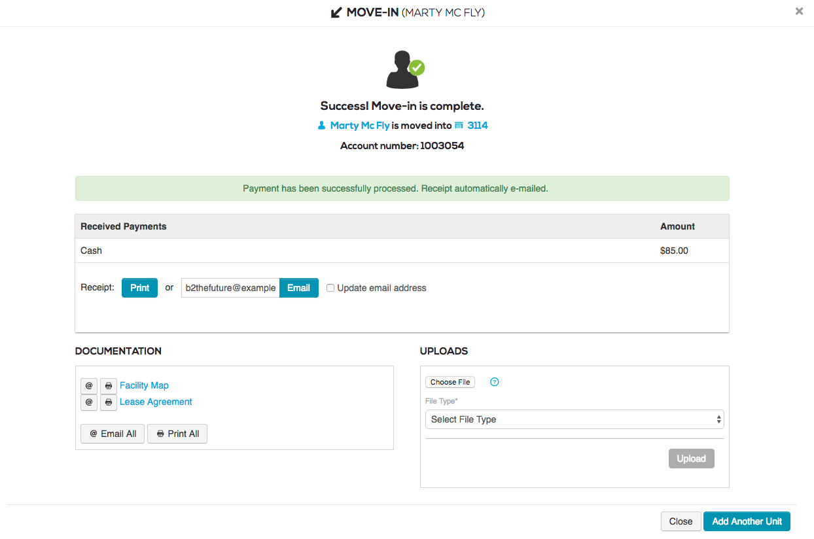Click Add Another Unit button
Screen dimensions: 814x539
click(x=747, y=521)
